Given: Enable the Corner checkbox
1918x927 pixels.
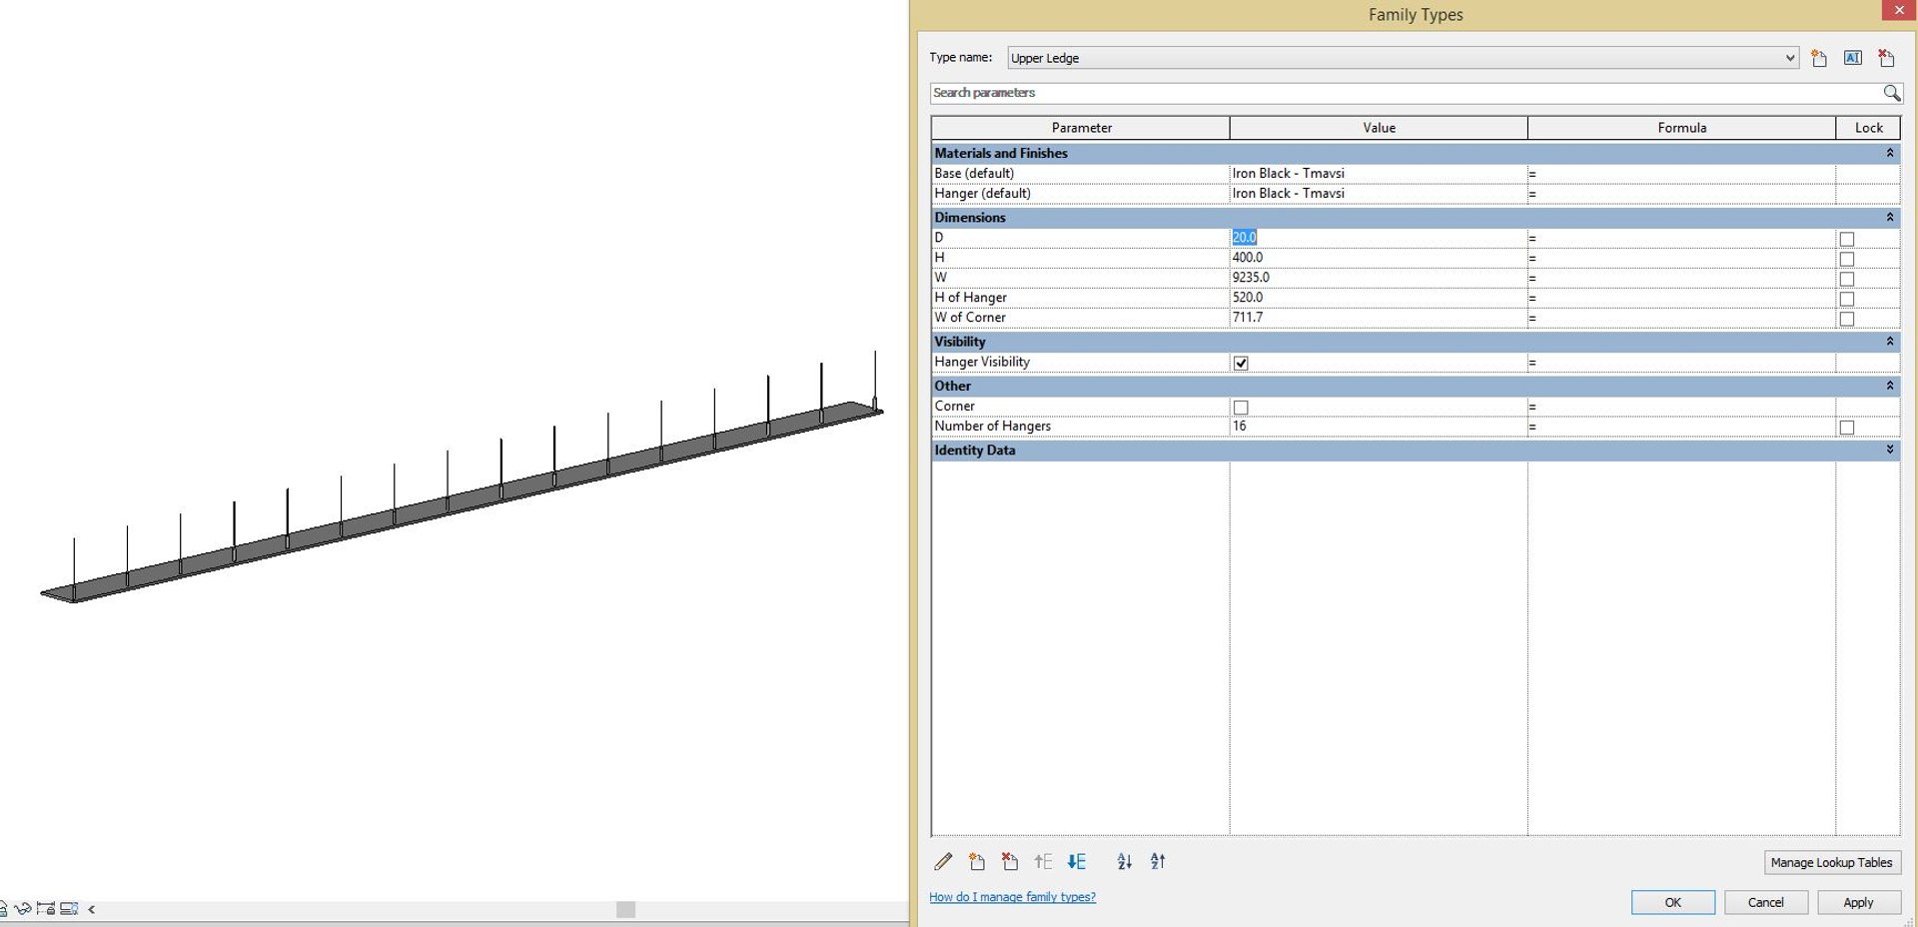Looking at the screenshot, I should tap(1241, 407).
